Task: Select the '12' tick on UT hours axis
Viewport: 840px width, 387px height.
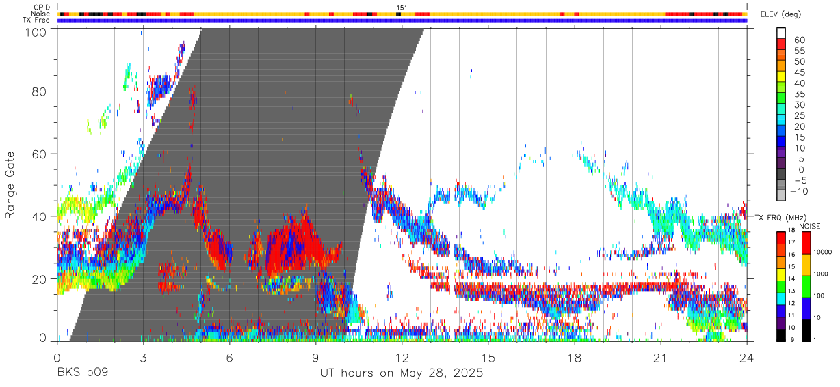Action: click(402, 358)
